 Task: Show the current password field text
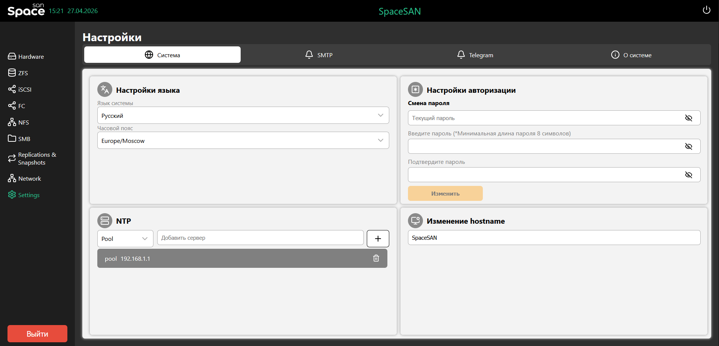688,118
